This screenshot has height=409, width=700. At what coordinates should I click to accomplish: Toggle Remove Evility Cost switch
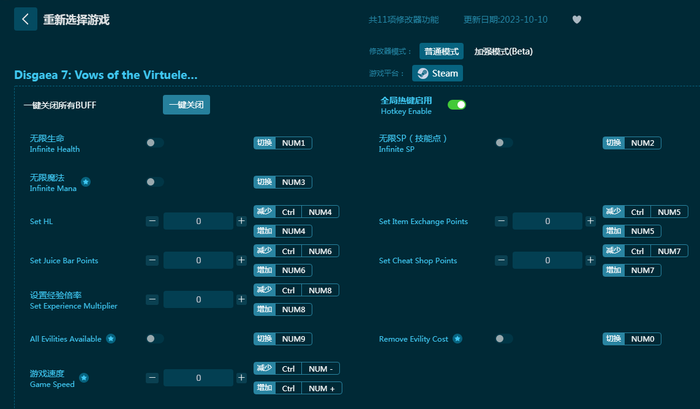504,339
